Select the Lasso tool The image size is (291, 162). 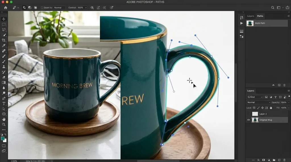(4, 29)
